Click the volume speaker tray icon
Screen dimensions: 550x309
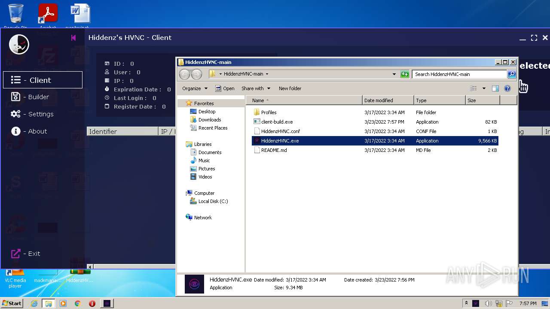488,303
